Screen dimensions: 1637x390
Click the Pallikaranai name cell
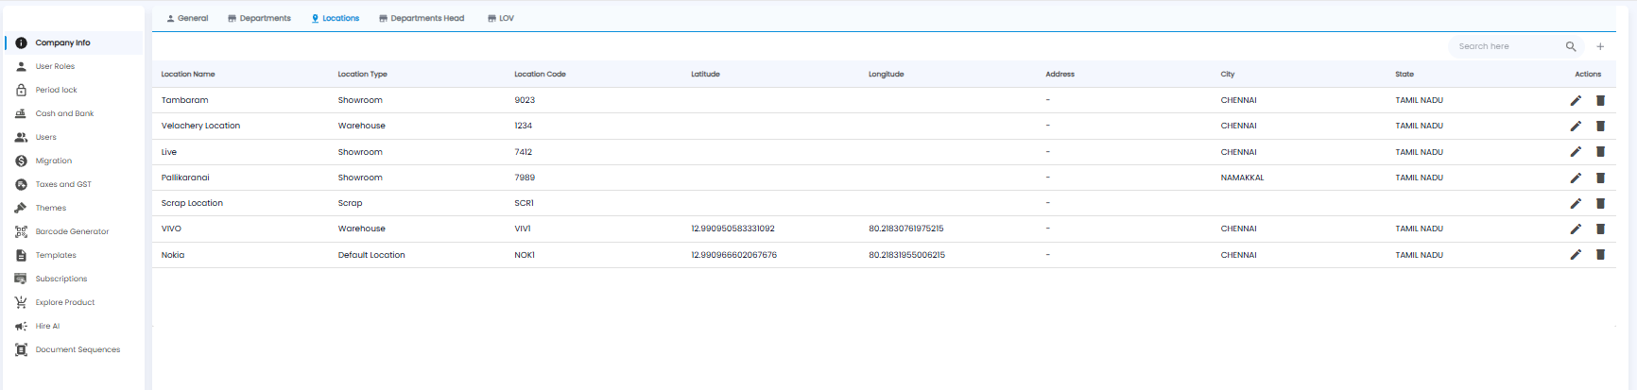click(185, 178)
